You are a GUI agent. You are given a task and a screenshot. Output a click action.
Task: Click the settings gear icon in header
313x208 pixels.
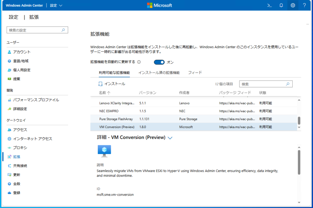point(293,5)
